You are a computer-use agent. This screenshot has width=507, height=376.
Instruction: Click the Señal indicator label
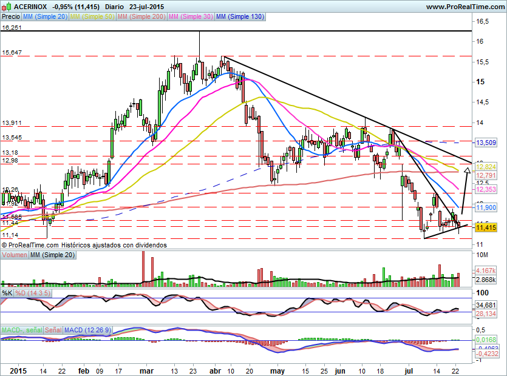tap(53, 330)
